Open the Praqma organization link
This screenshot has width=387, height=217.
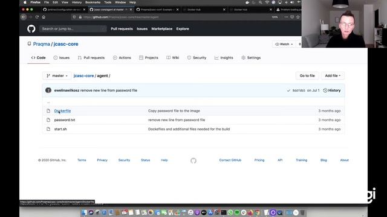(x=42, y=44)
